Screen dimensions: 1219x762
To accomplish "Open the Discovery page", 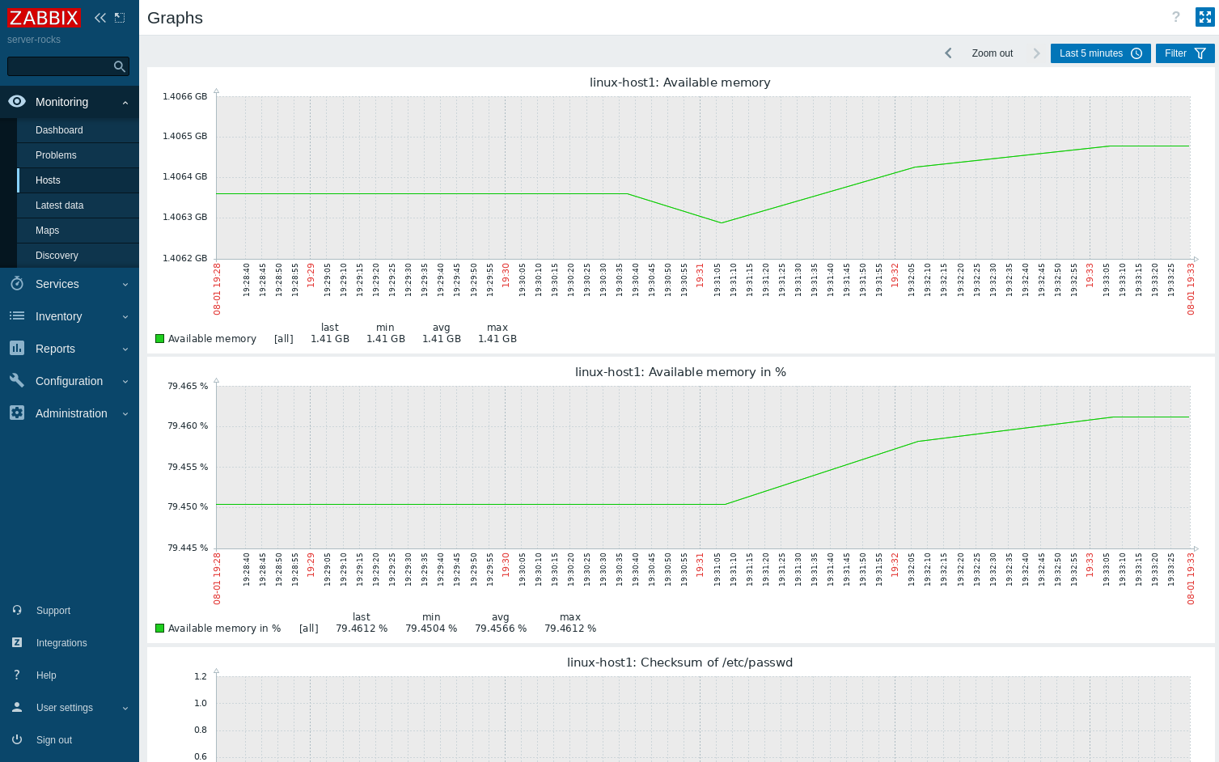I will point(57,256).
